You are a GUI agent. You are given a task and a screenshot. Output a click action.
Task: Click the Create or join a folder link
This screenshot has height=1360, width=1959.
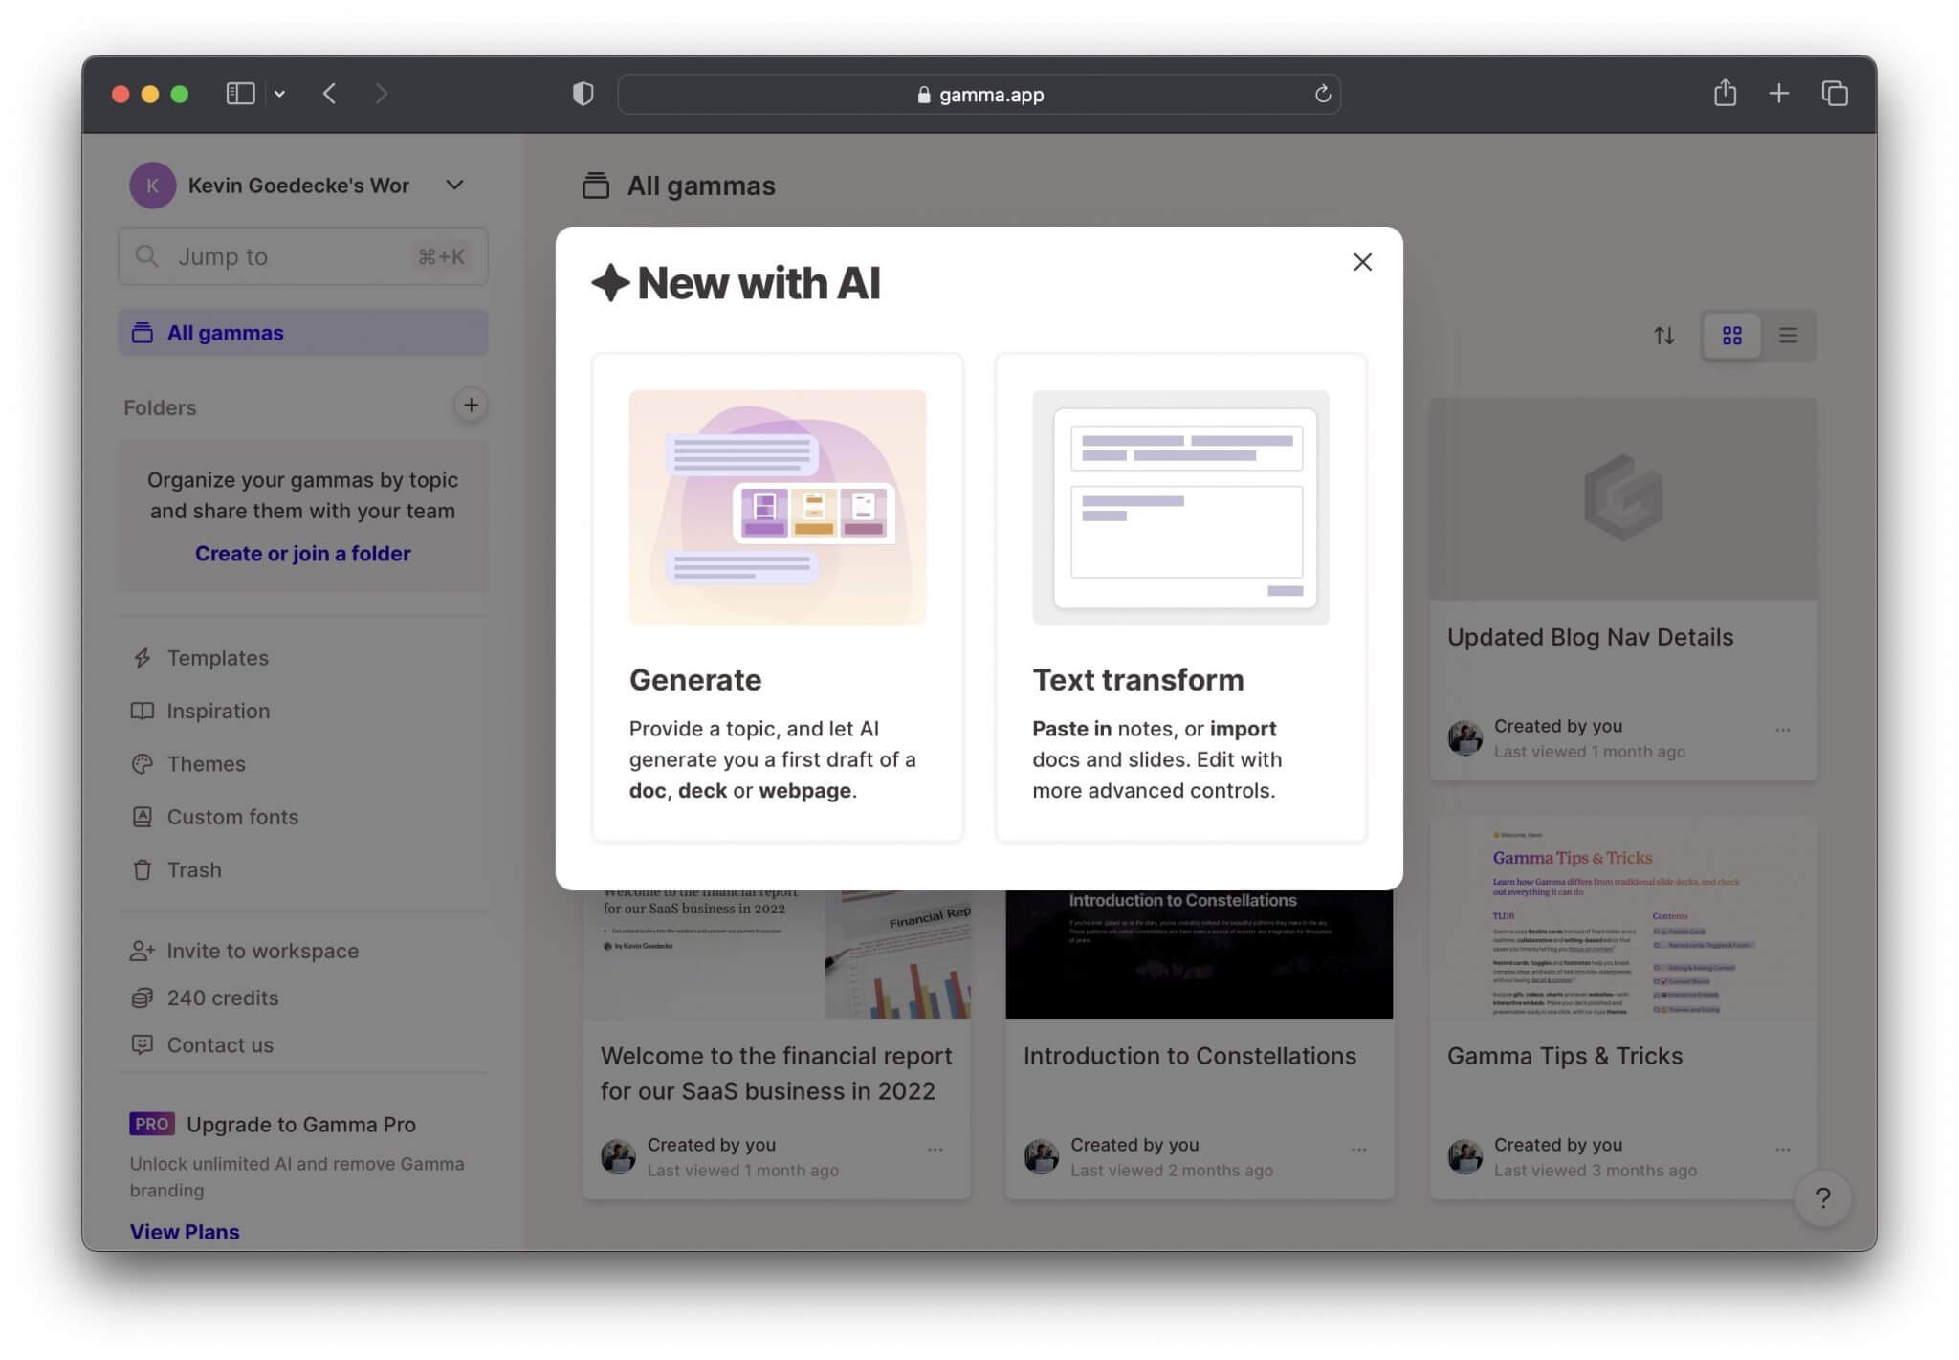coord(301,553)
